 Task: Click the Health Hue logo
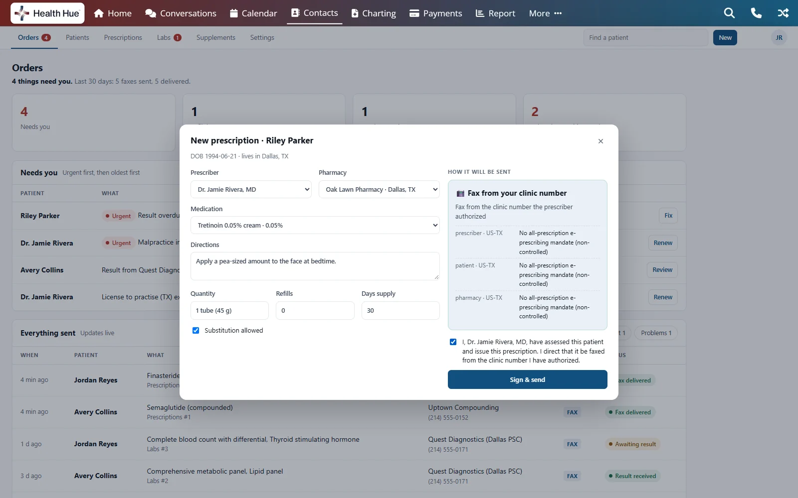(x=47, y=13)
